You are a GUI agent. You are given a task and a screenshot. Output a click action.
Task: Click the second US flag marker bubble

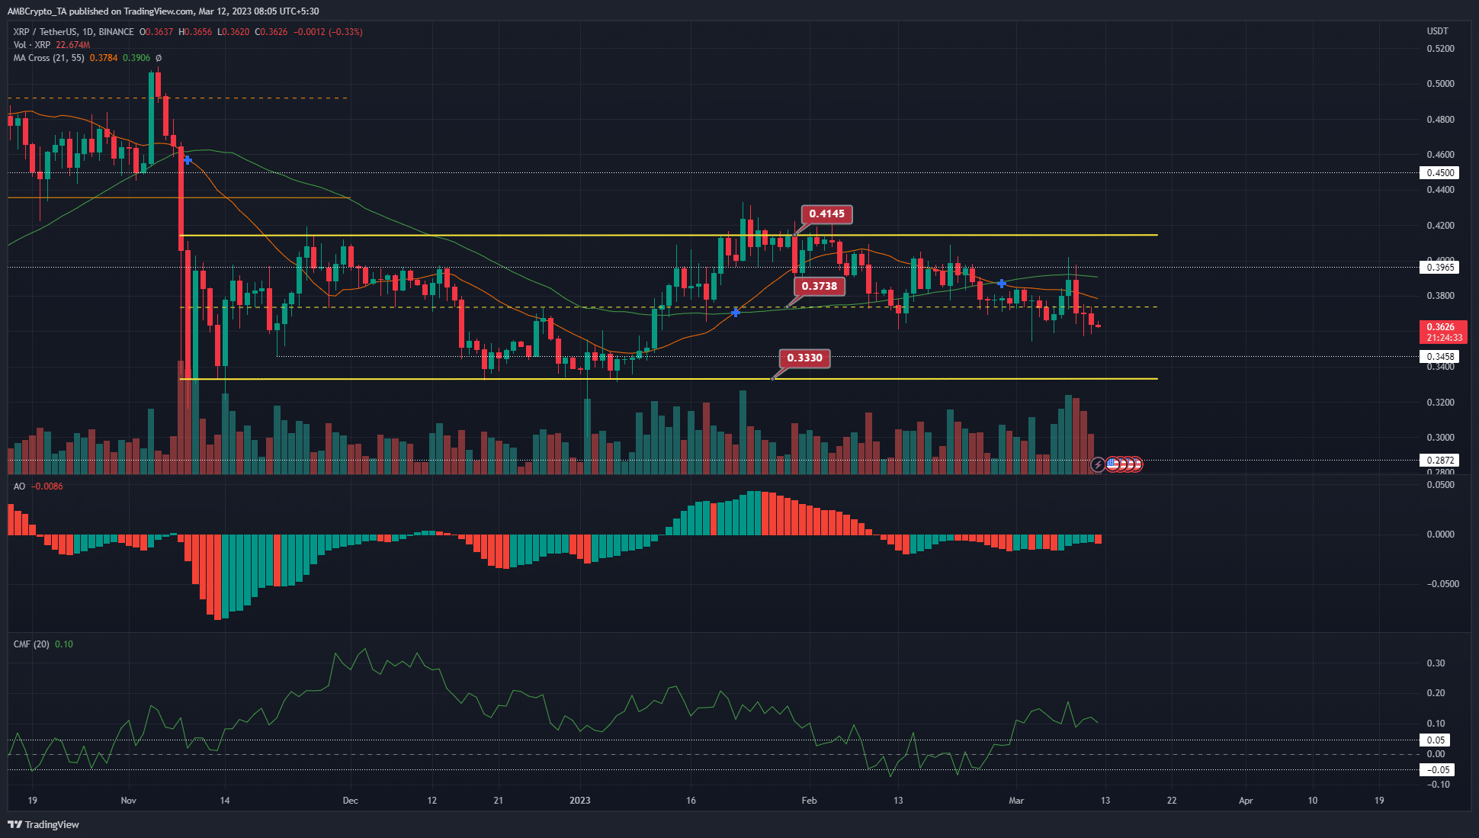coord(1122,464)
